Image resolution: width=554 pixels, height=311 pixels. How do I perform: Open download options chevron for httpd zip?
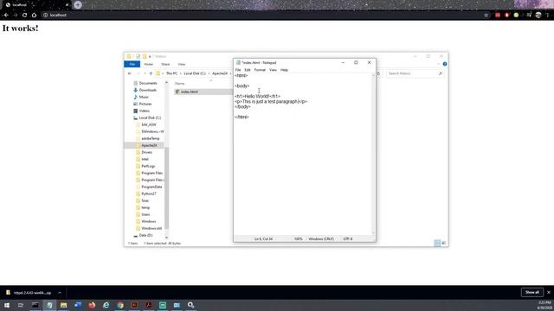[x=60, y=293]
